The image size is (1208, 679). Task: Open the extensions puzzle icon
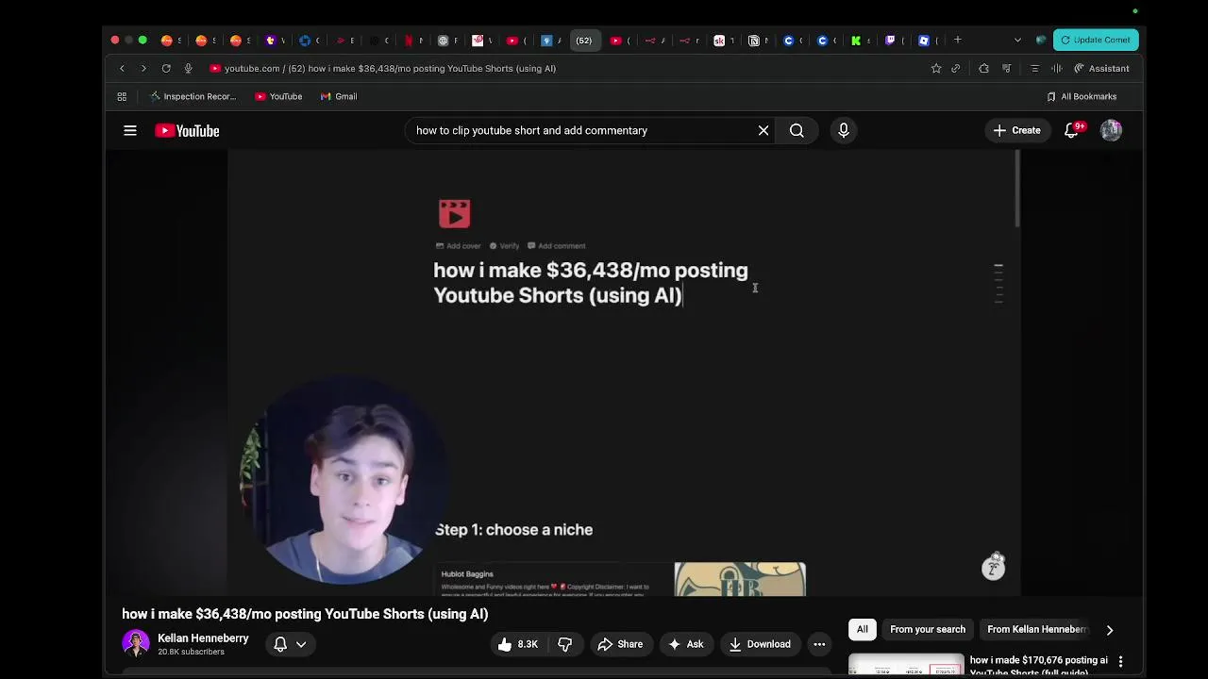pos(983,68)
